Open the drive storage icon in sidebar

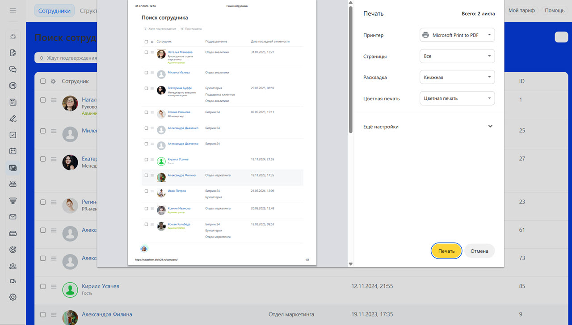pos(13,233)
